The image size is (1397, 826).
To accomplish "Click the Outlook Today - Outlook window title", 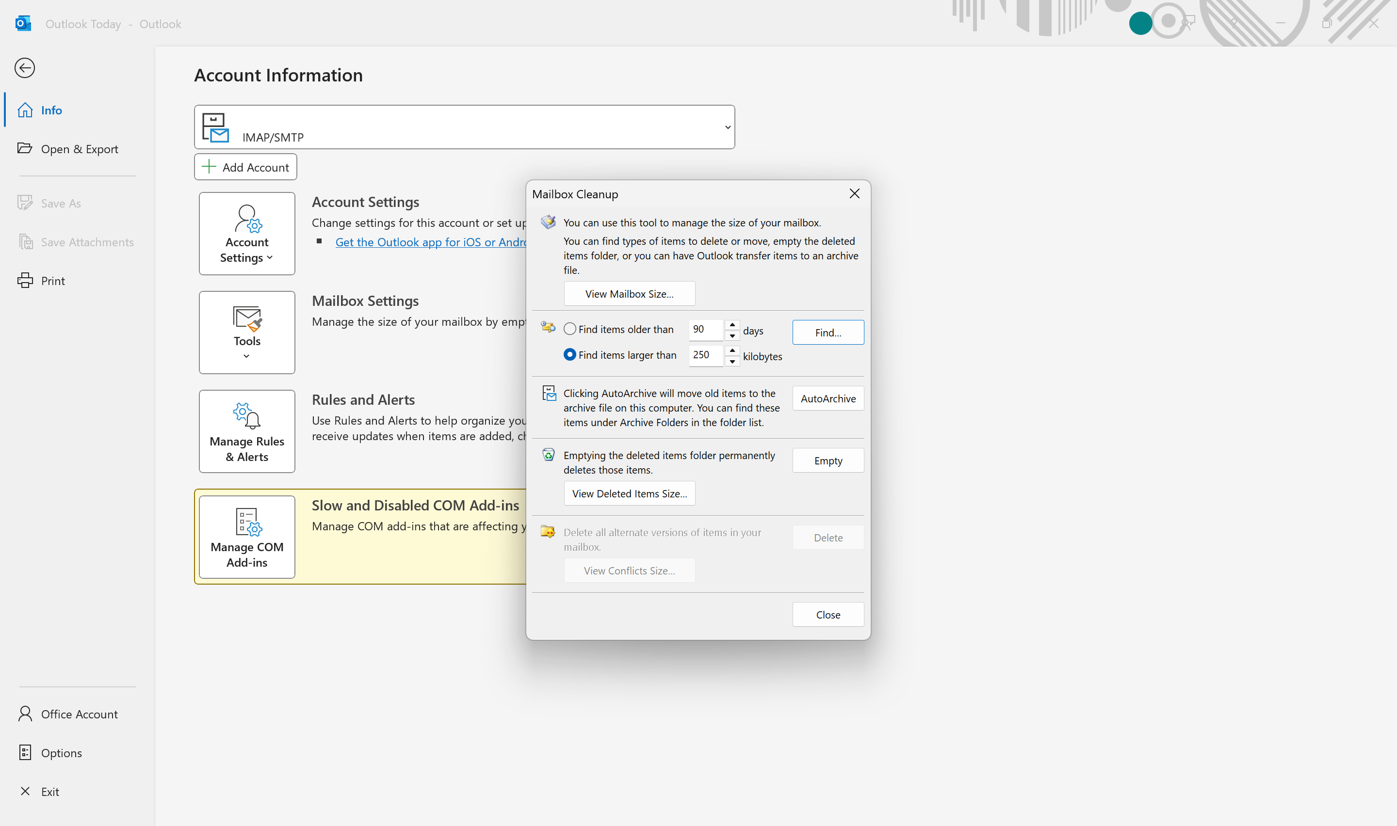I will (x=114, y=24).
